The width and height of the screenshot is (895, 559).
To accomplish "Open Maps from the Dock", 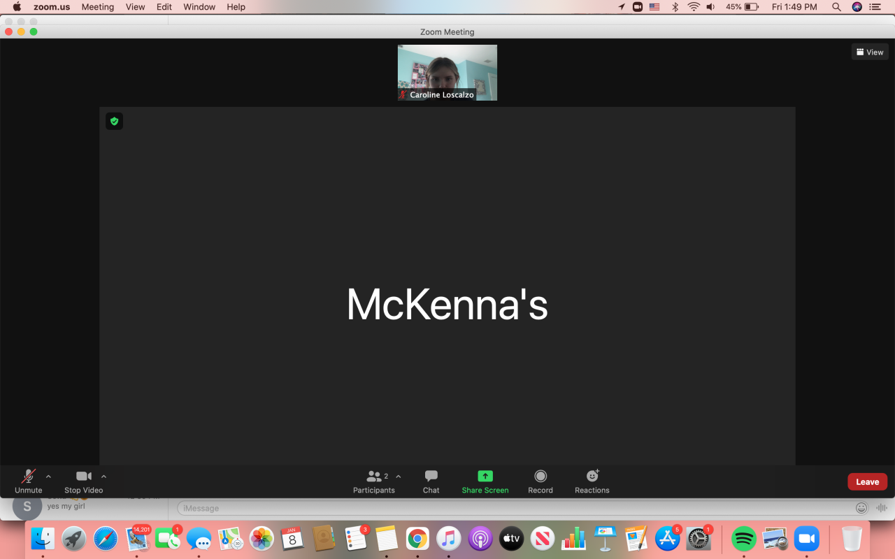I will (230, 538).
